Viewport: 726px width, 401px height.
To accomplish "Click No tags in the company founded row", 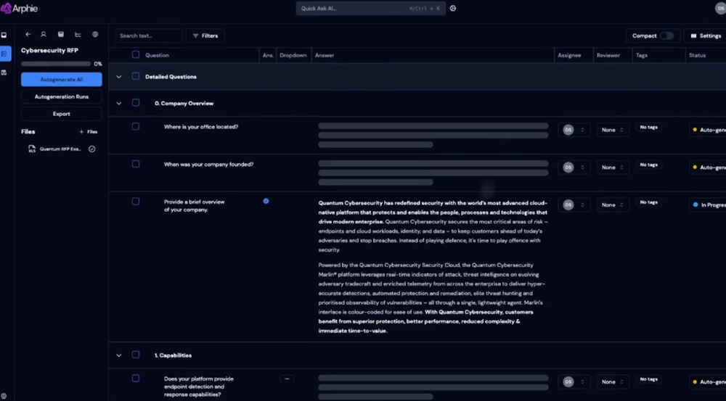I will click(648, 165).
